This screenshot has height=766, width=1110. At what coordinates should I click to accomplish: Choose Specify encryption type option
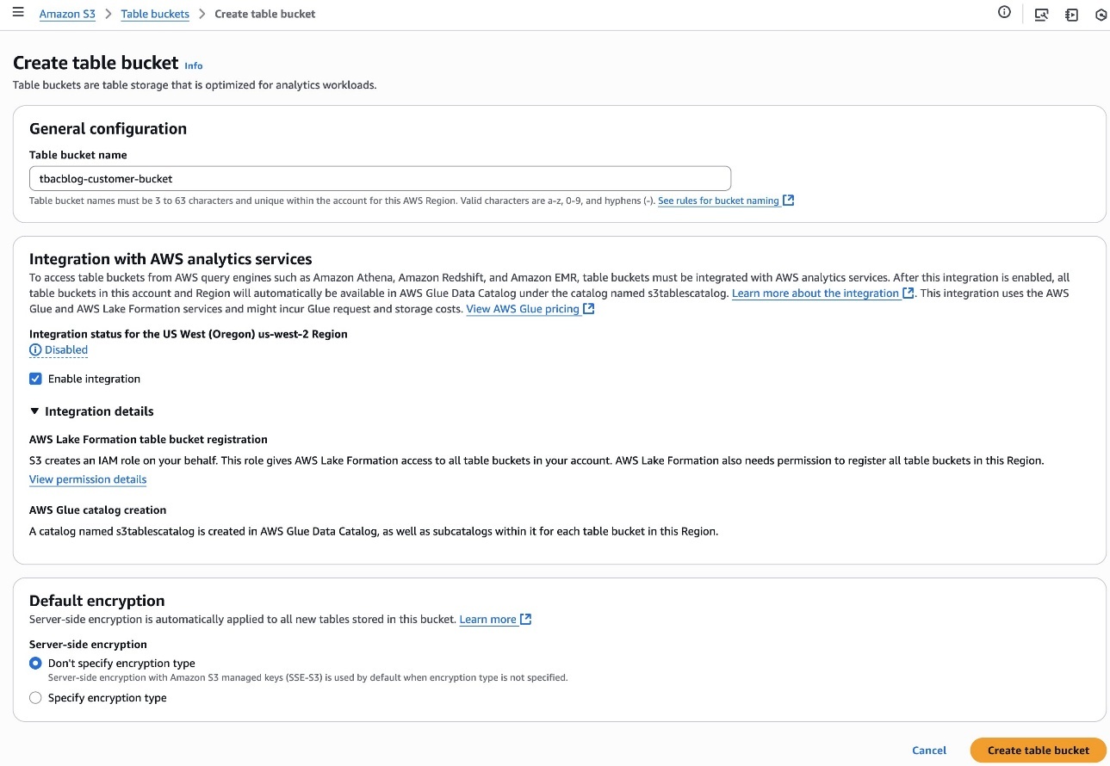(x=35, y=698)
